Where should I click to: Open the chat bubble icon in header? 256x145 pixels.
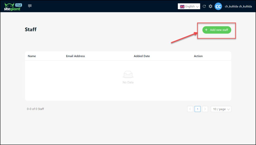tap(30, 6)
